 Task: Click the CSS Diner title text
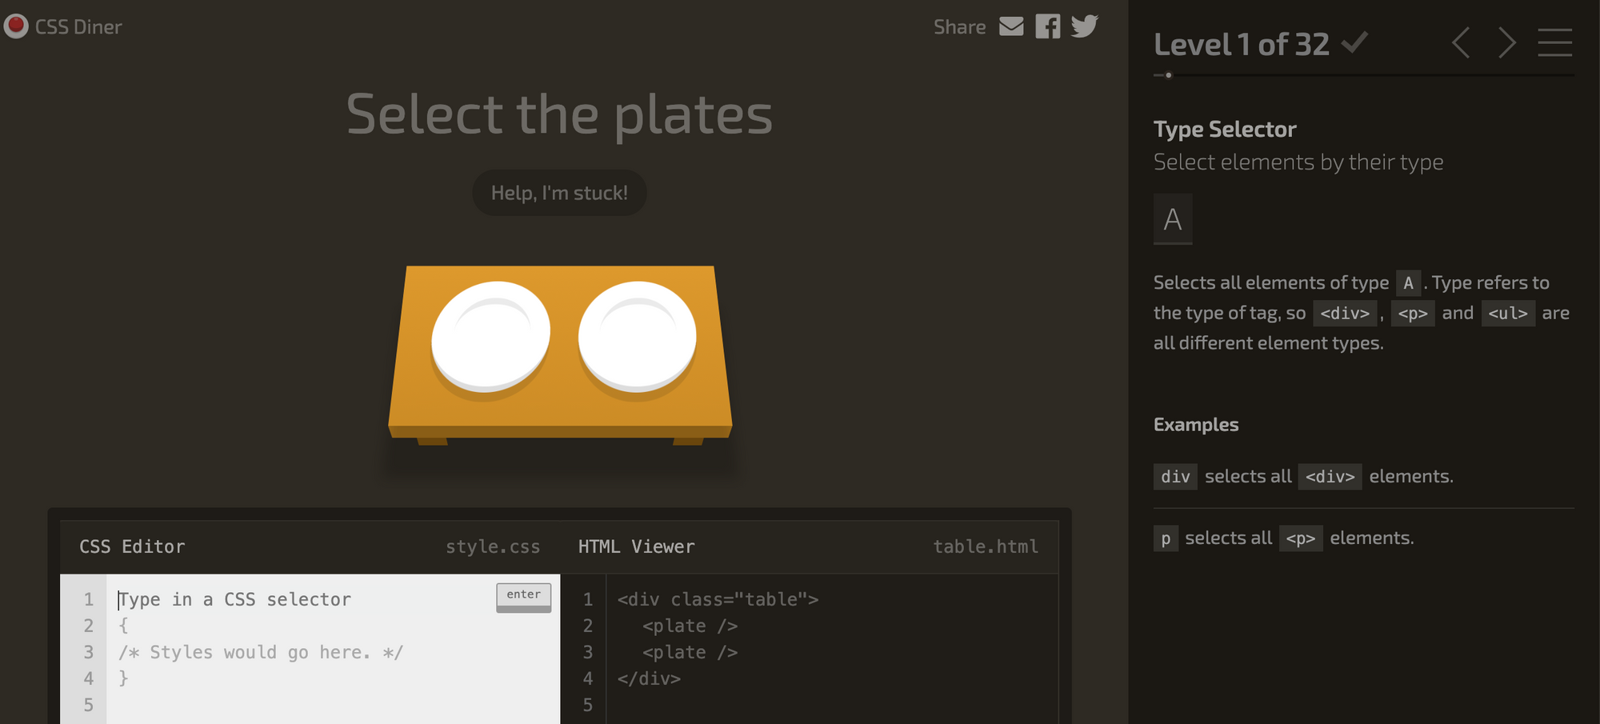(78, 27)
